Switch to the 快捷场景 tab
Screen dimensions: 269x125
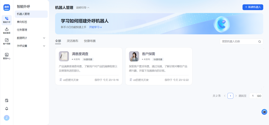[90, 41]
